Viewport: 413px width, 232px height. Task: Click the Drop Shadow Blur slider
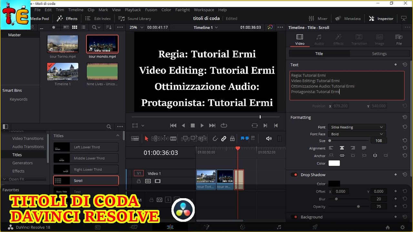click(349, 199)
